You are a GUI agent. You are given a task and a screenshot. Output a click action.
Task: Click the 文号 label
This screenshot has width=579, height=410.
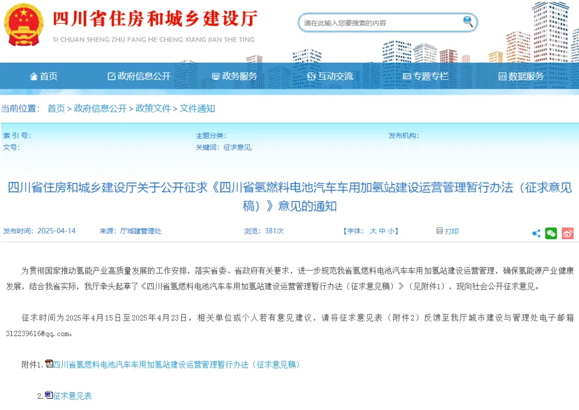coord(11,148)
